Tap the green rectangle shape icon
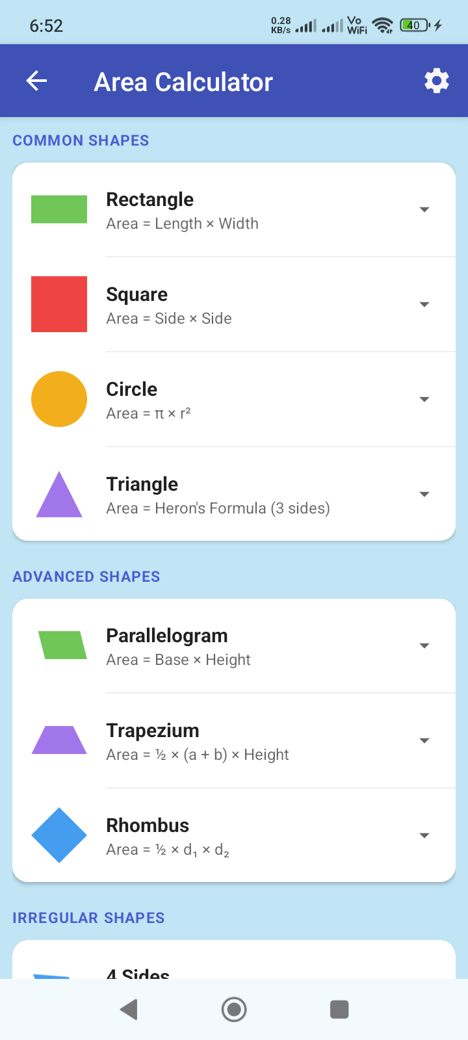 [x=59, y=209]
